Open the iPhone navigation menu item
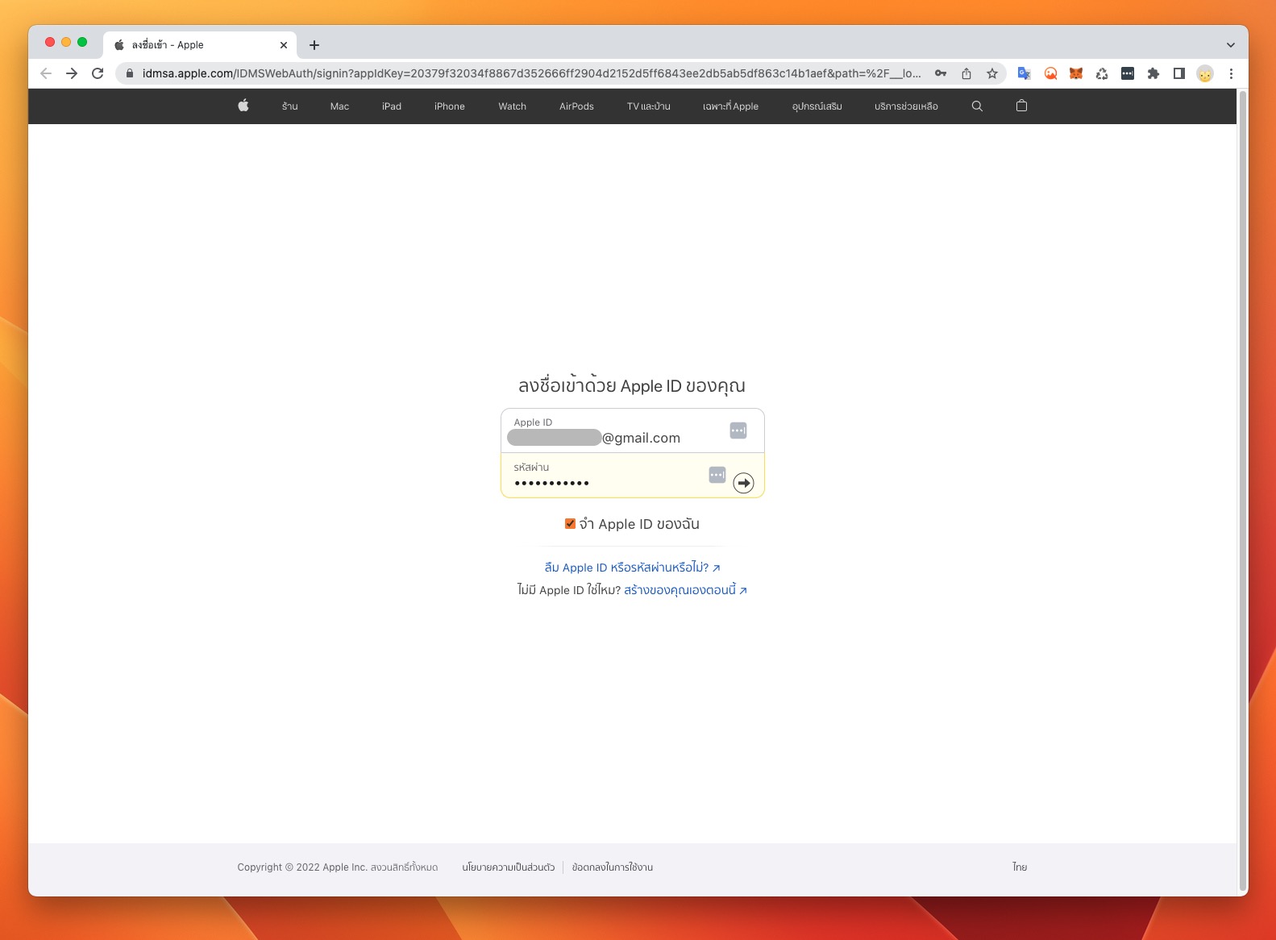This screenshot has height=940, width=1276. coord(449,106)
